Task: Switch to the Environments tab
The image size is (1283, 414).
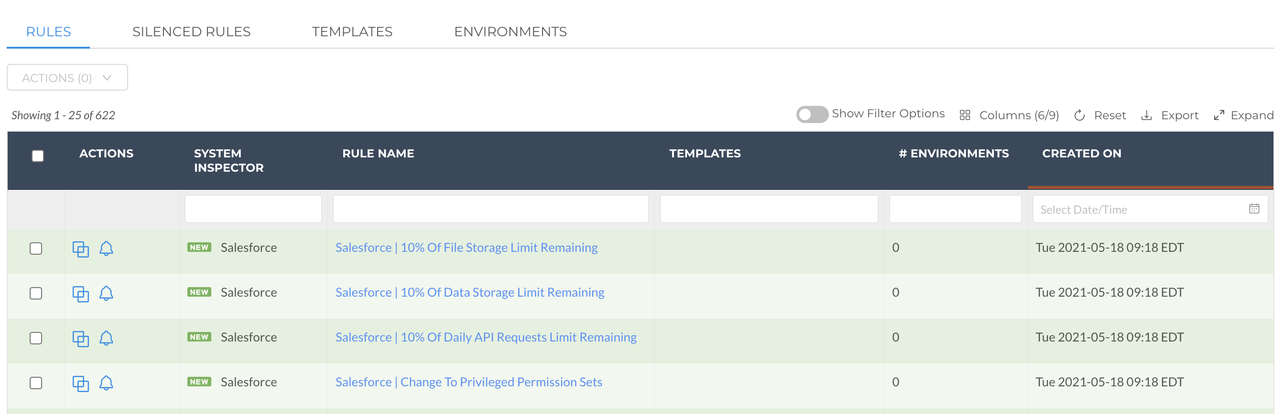Action: tap(511, 32)
